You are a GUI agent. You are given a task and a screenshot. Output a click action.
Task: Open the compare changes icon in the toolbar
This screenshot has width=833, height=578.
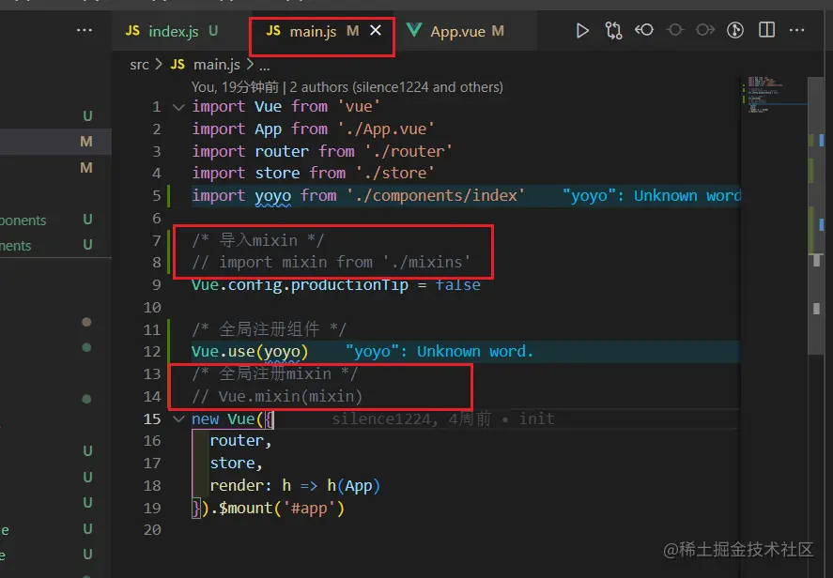pyautogui.click(x=613, y=31)
